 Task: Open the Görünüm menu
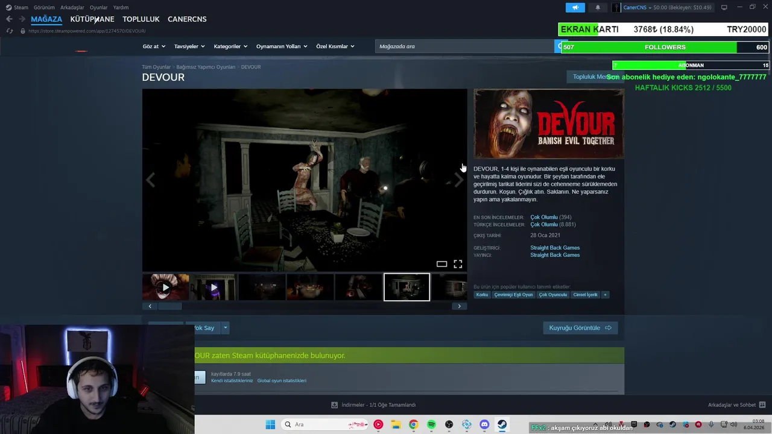(x=44, y=7)
